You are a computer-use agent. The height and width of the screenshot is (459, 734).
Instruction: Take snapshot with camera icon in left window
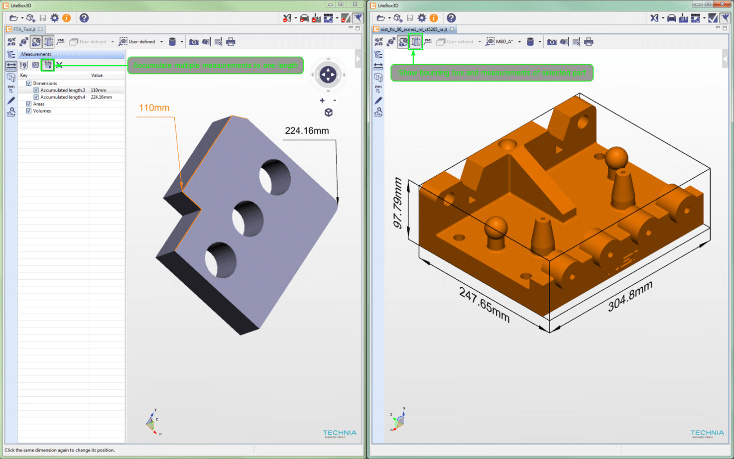(x=194, y=42)
